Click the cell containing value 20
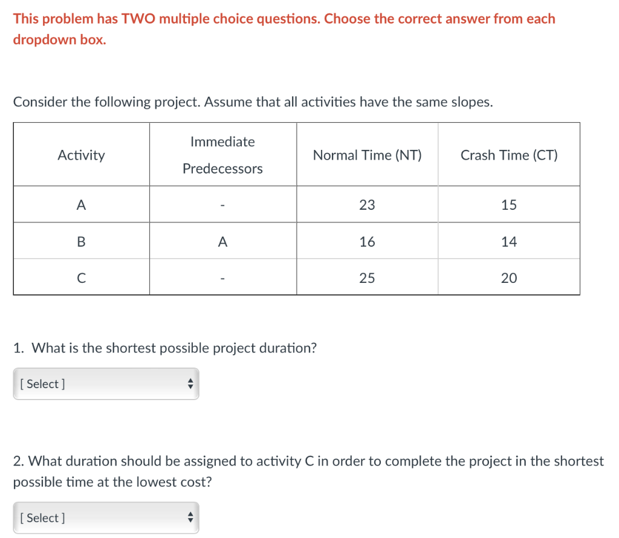The width and height of the screenshot is (619, 538). [509, 277]
